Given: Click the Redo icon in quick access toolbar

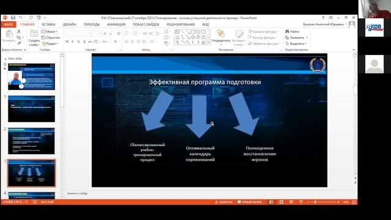Looking at the screenshot, I should [31, 18].
